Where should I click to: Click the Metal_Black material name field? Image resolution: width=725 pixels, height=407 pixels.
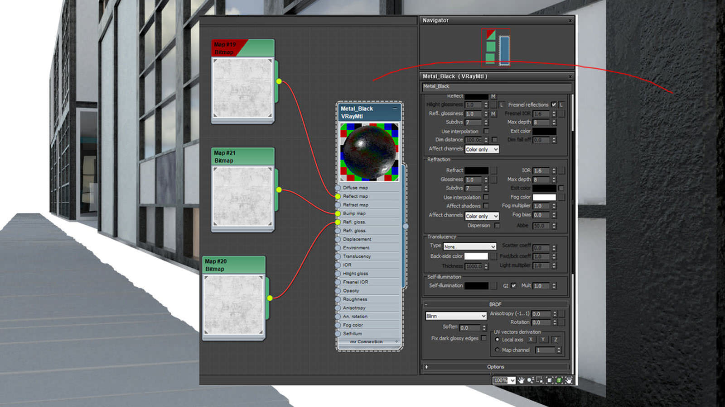497,86
